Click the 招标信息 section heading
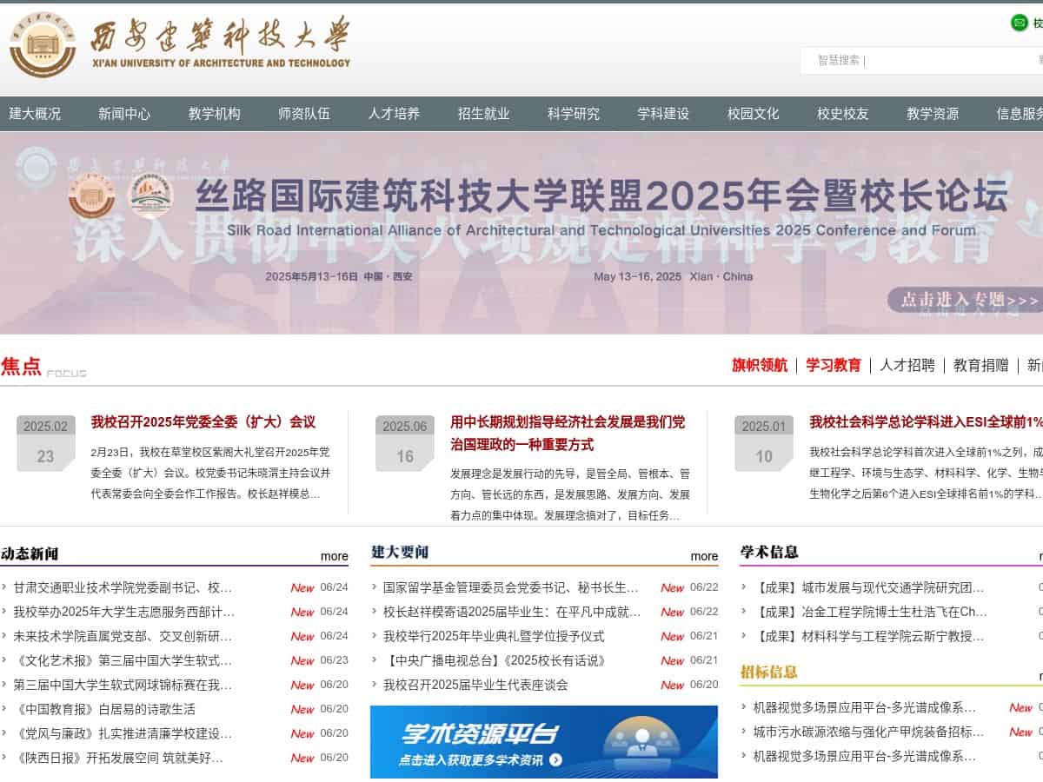The height and width of the screenshot is (782, 1043). point(769,672)
